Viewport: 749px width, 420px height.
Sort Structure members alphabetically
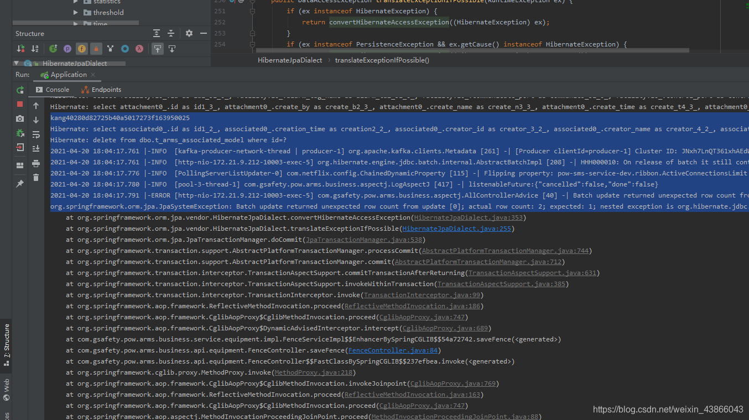click(x=35, y=49)
